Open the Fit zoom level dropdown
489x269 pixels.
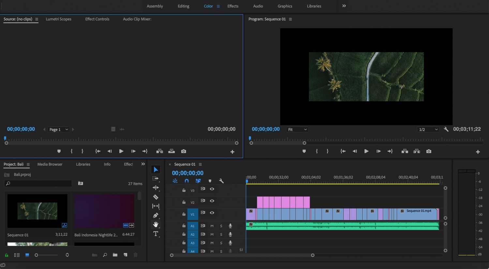click(297, 129)
